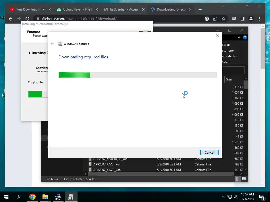Viewport: 270px width, 202px height.
Task: Open the volume tray icon
Action: pyautogui.click(x=236, y=197)
